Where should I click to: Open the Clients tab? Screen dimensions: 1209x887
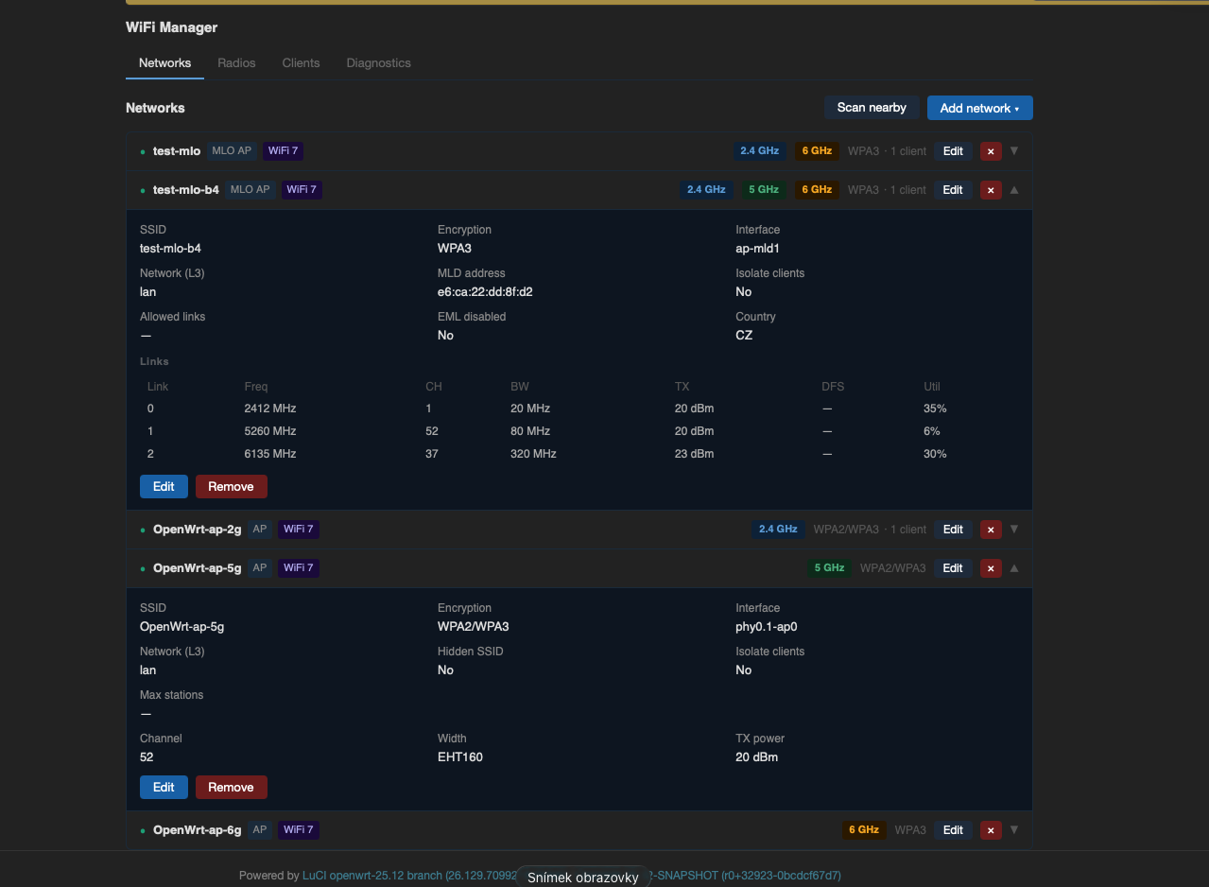tap(301, 62)
